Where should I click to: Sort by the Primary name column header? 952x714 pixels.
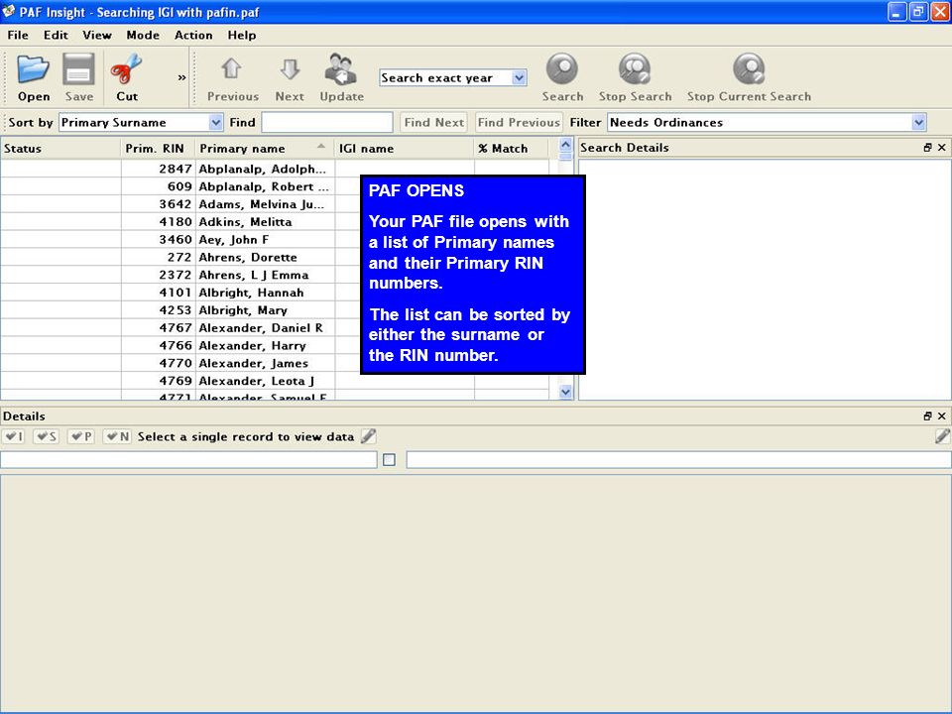point(264,149)
